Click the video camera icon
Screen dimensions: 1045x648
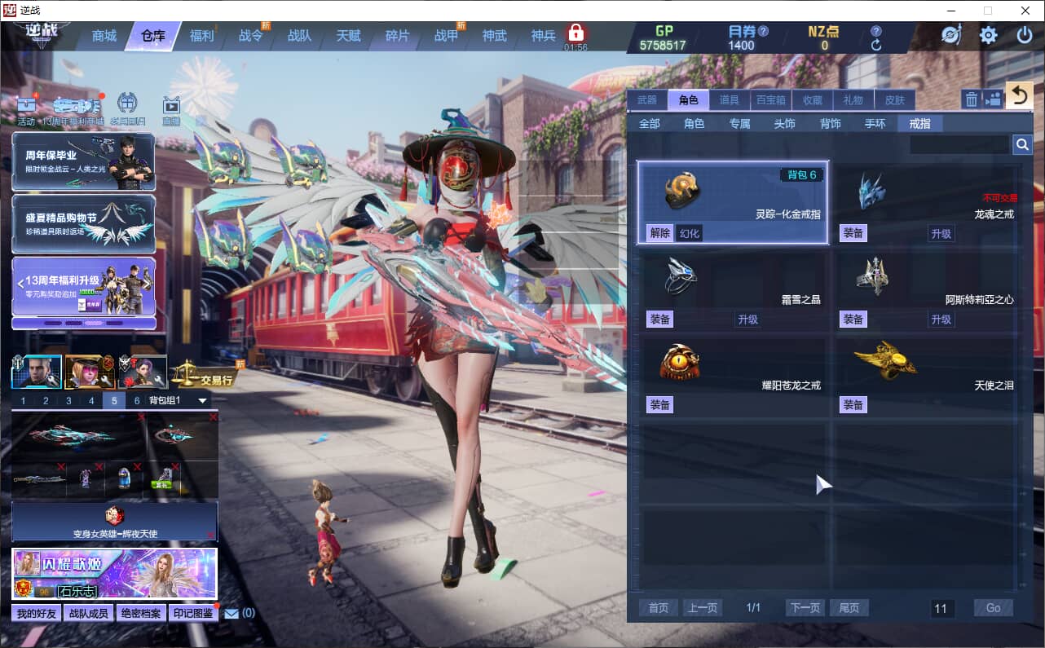point(993,99)
